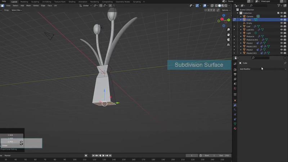Uncheck the Collection exclude checkbox
The width and height of the screenshot is (288, 162).
278,13
